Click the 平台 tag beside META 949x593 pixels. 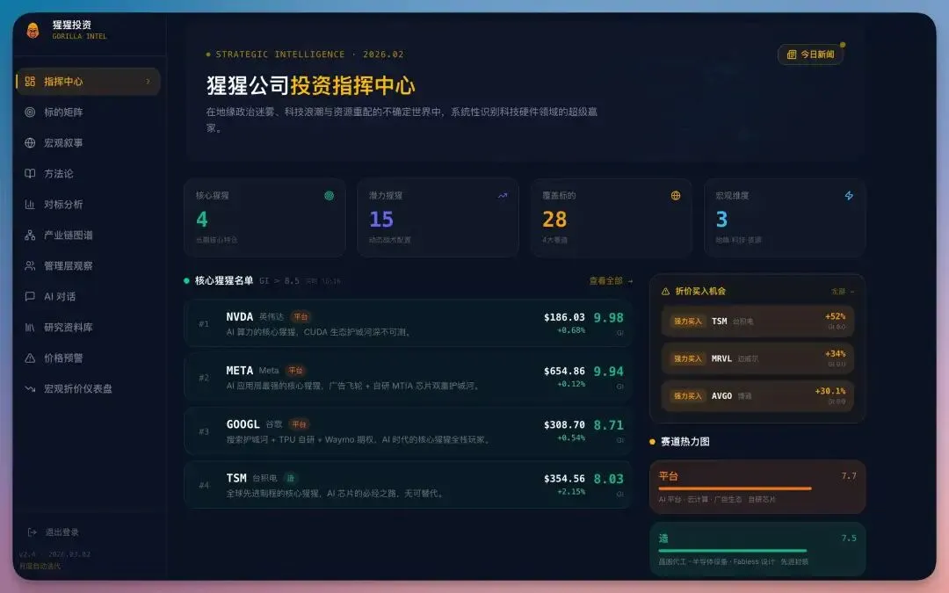click(295, 371)
